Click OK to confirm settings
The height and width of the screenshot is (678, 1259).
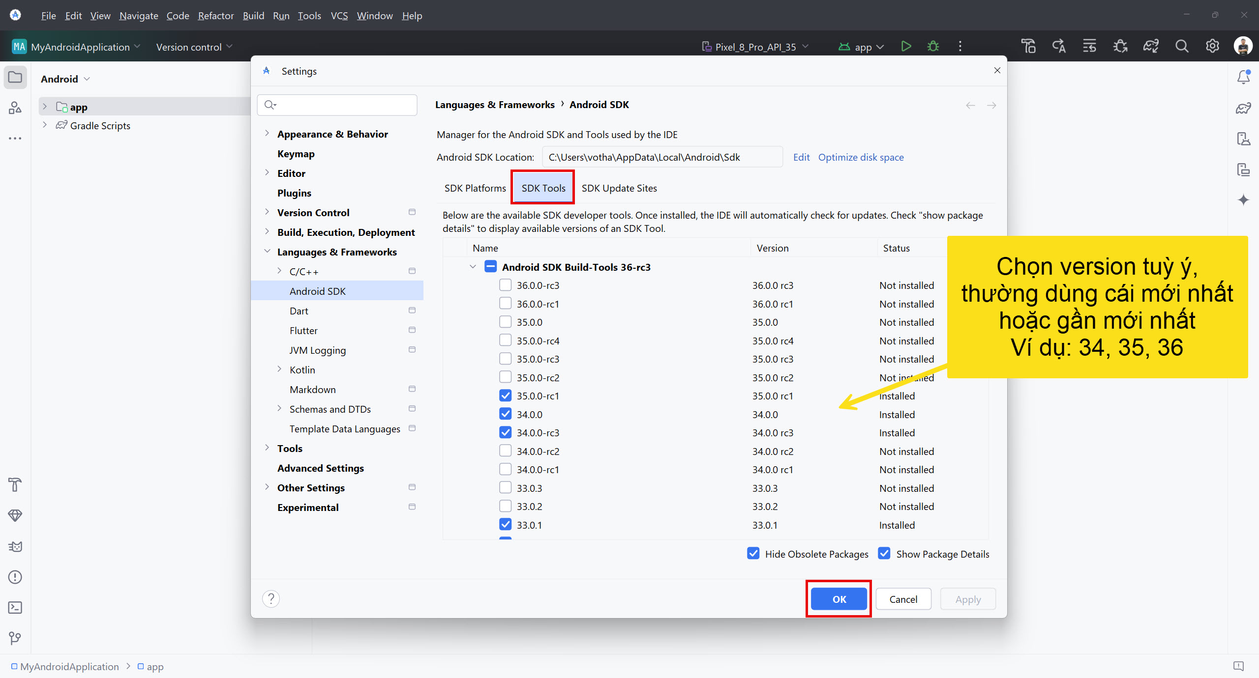click(x=839, y=599)
